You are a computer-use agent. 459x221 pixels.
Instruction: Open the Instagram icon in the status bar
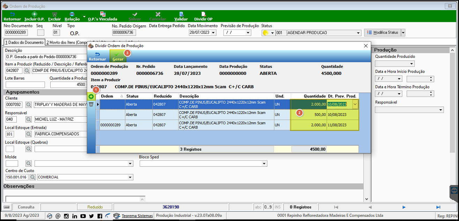(x=66, y=216)
